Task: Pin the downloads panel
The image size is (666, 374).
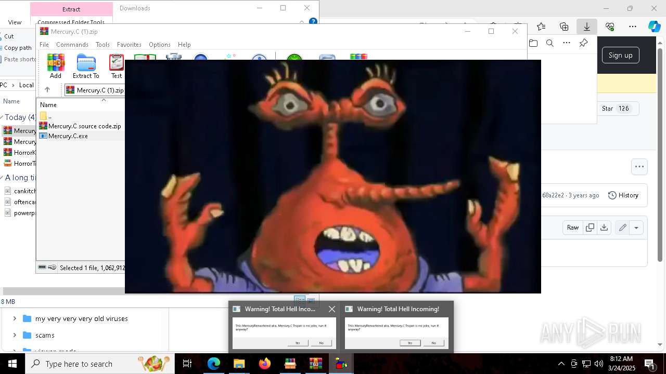Action: pyautogui.click(x=583, y=43)
